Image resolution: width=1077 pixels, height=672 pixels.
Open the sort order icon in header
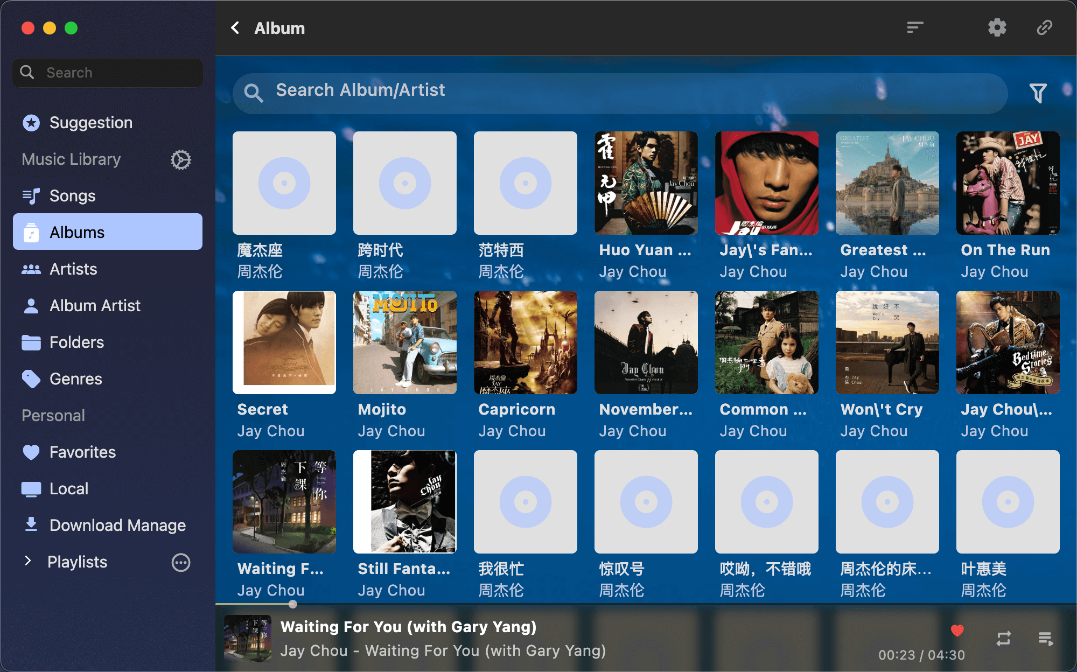915,27
